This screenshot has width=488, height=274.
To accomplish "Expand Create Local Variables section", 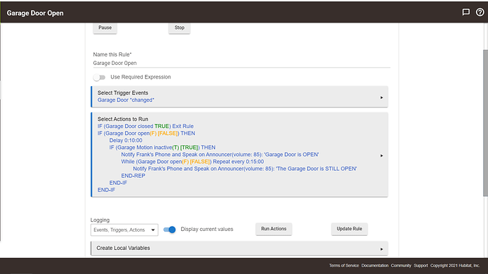I will pos(239,248).
